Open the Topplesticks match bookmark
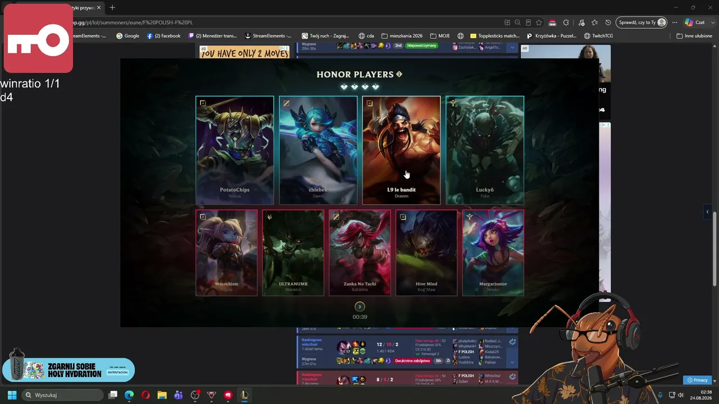 [495, 36]
